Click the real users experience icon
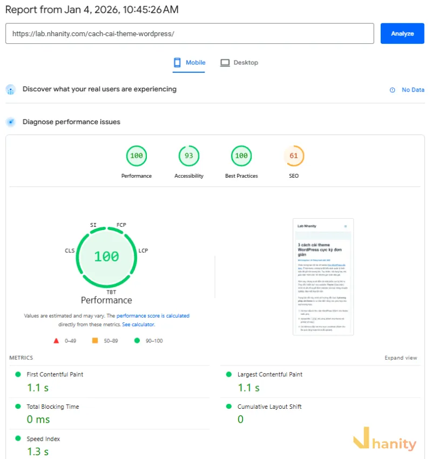Viewport: 432px width, 459px height. 11,89
